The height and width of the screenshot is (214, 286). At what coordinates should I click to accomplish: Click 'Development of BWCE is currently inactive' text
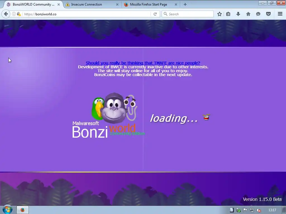click(x=143, y=67)
